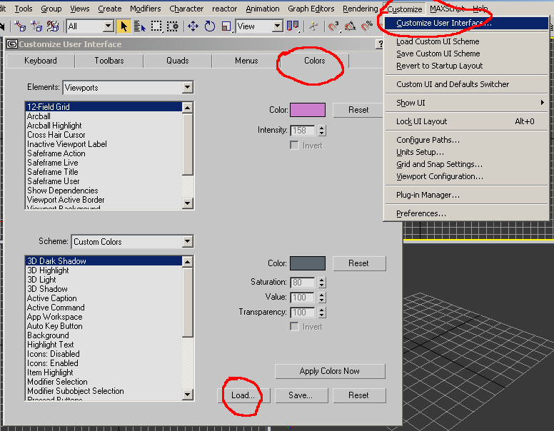Toggle Select and Manipulate tool
The height and width of the screenshot is (431, 554).
[313, 26]
